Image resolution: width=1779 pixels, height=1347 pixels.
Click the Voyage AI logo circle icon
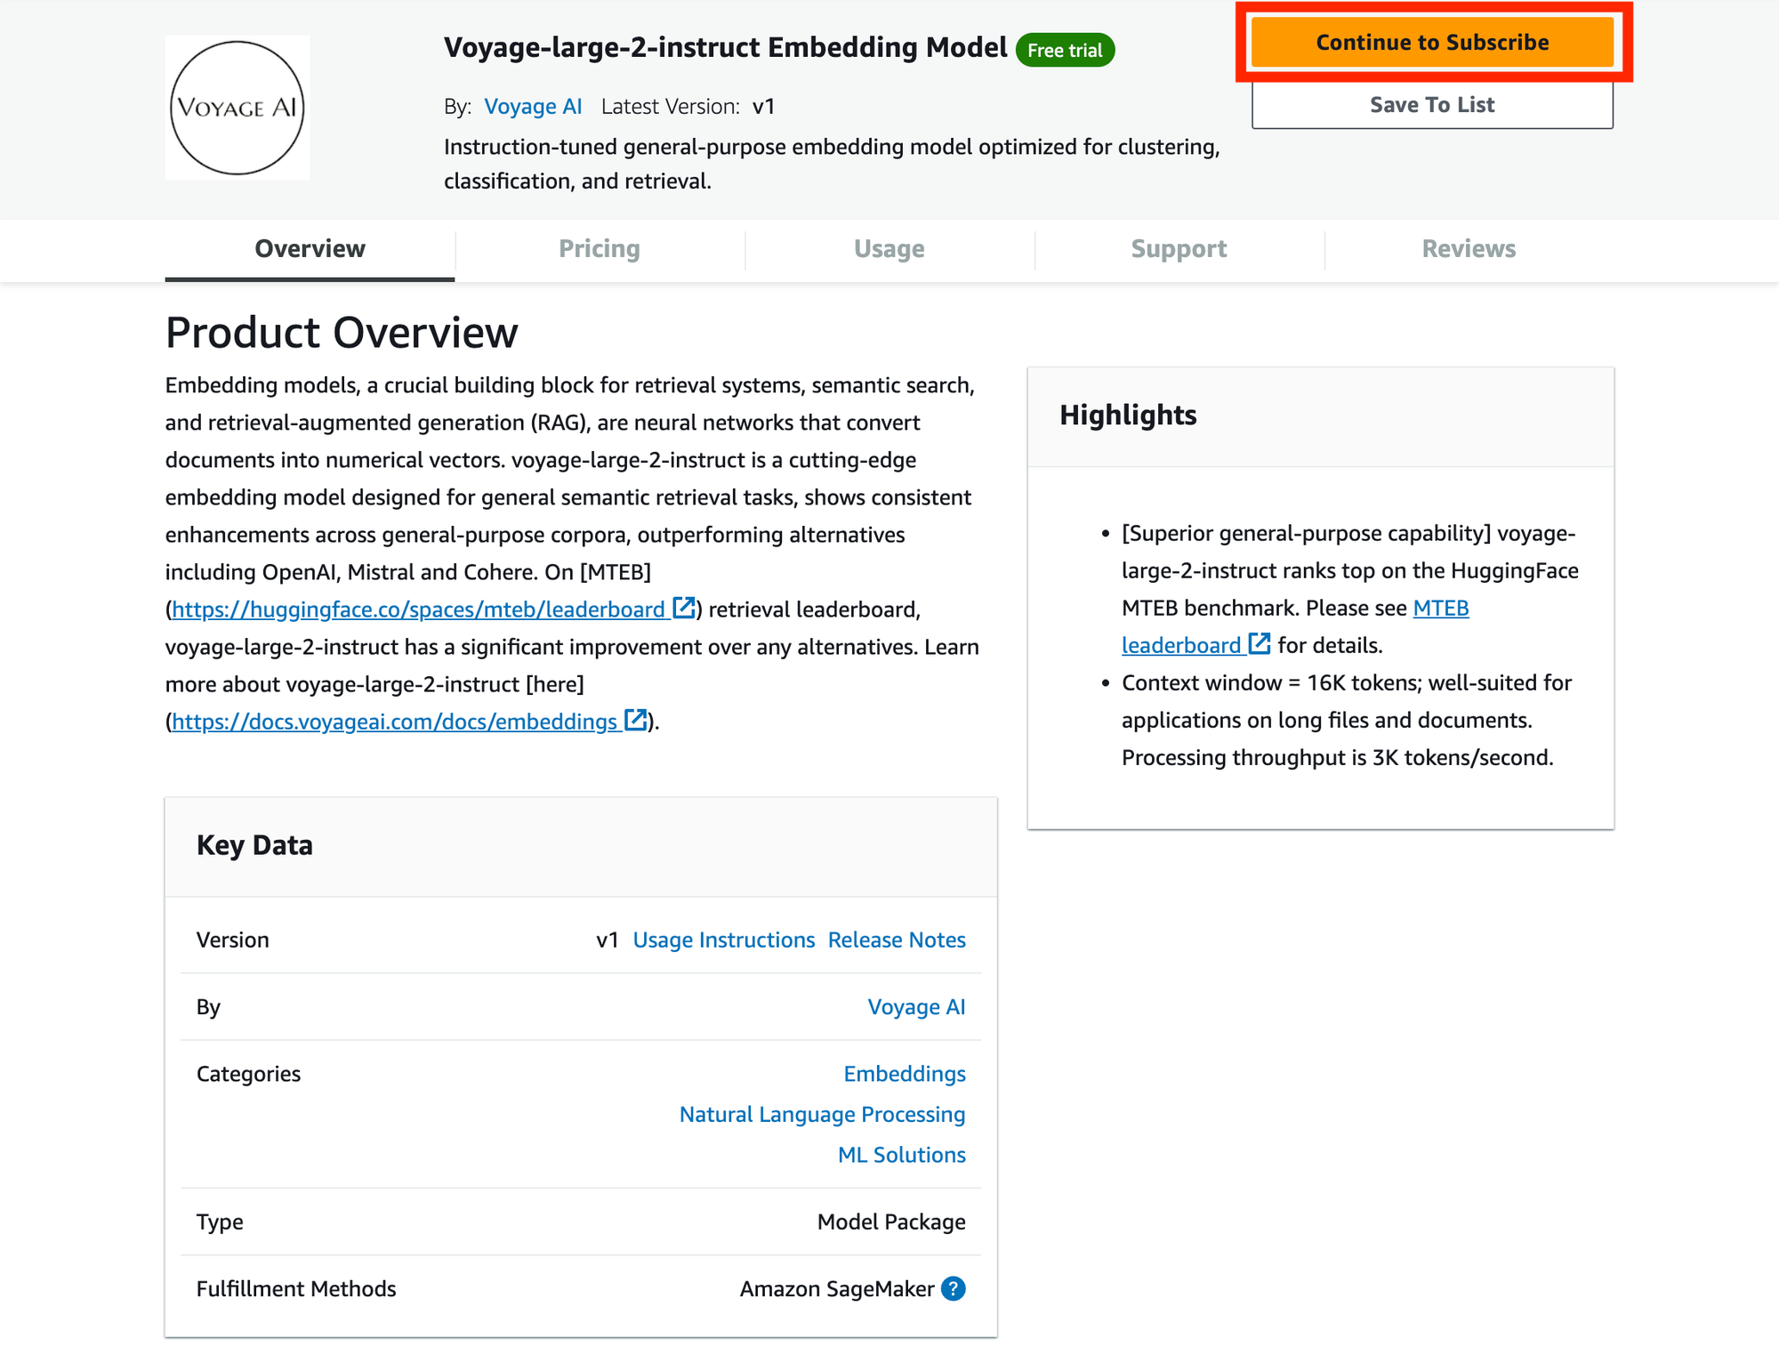(237, 106)
